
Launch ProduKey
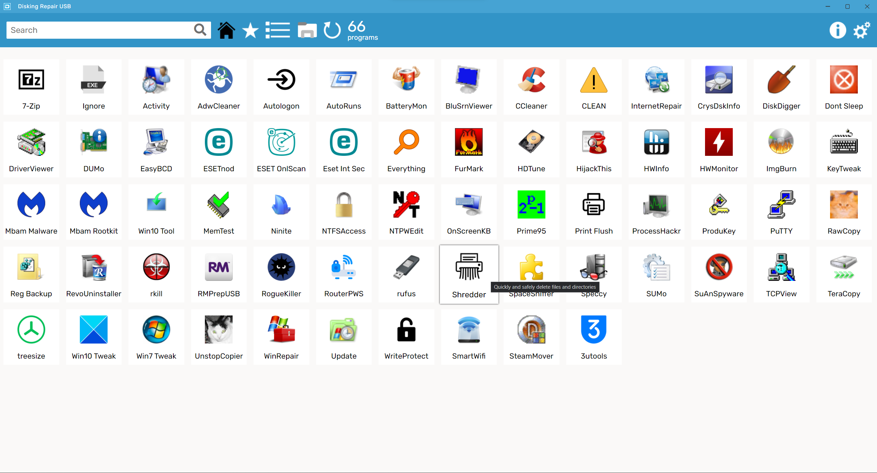pos(719,212)
